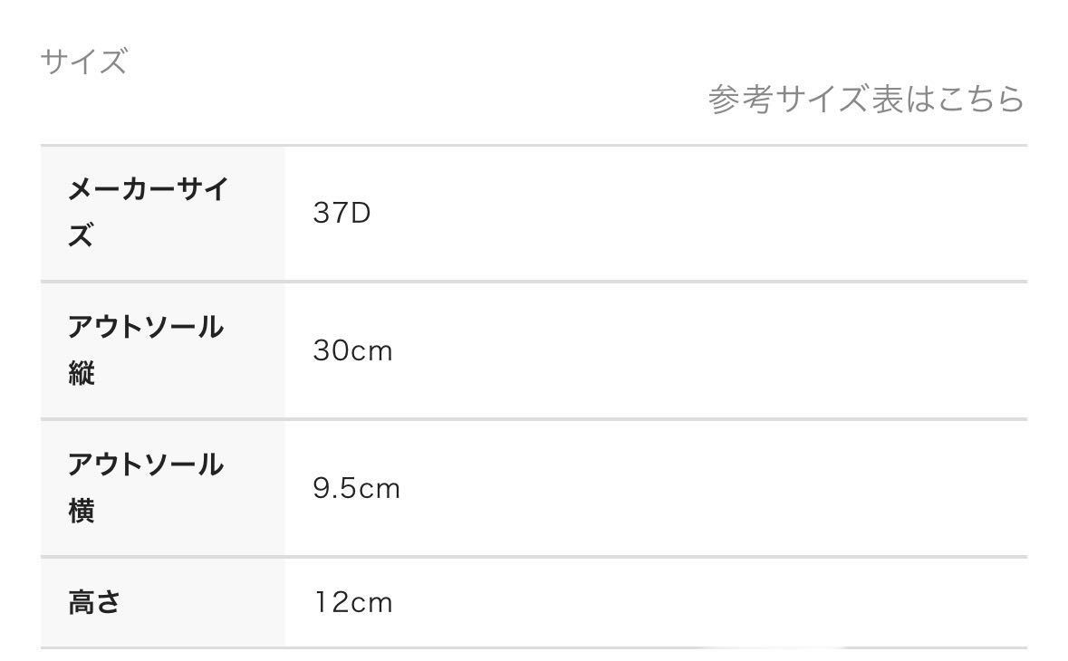Click the メーカーサイズ label cell
The height and width of the screenshot is (661, 1068).
pos(147,214)
